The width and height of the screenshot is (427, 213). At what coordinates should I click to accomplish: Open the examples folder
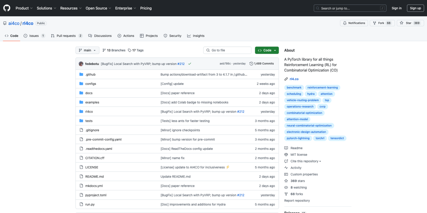click(92, 102)
